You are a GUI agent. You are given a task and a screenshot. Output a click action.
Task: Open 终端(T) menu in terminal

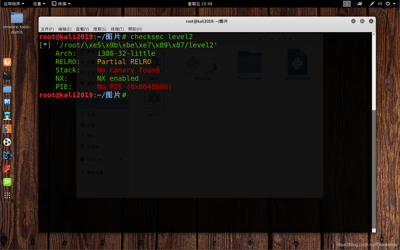pyautogui.click(x=117, y=29)
